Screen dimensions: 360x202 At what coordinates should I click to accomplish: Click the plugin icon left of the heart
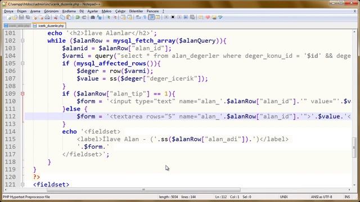pos(201,17)
